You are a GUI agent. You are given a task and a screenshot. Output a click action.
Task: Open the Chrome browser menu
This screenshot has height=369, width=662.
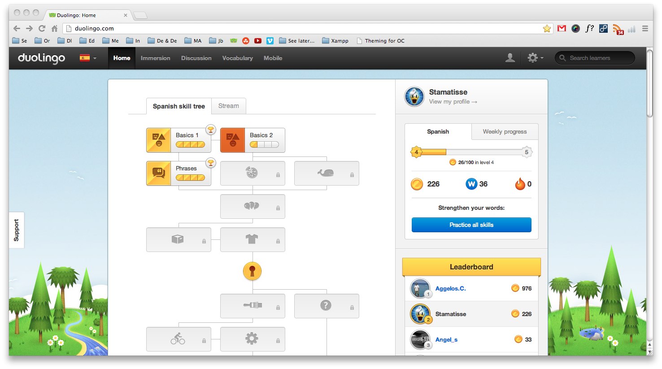click(x=645, y=28)
